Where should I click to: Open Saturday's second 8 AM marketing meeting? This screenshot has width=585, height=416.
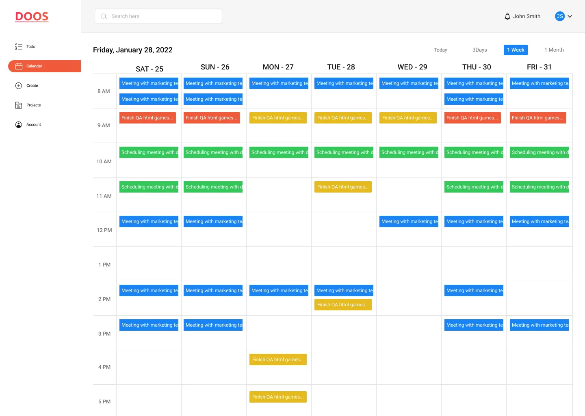click(149, 99)
